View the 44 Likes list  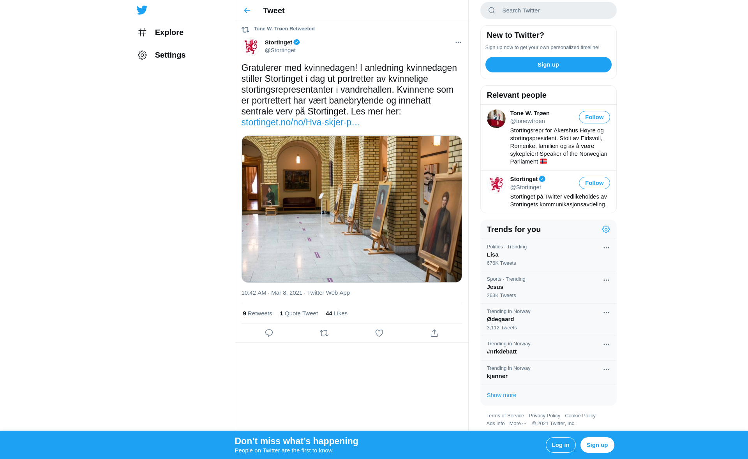point(337,313)
